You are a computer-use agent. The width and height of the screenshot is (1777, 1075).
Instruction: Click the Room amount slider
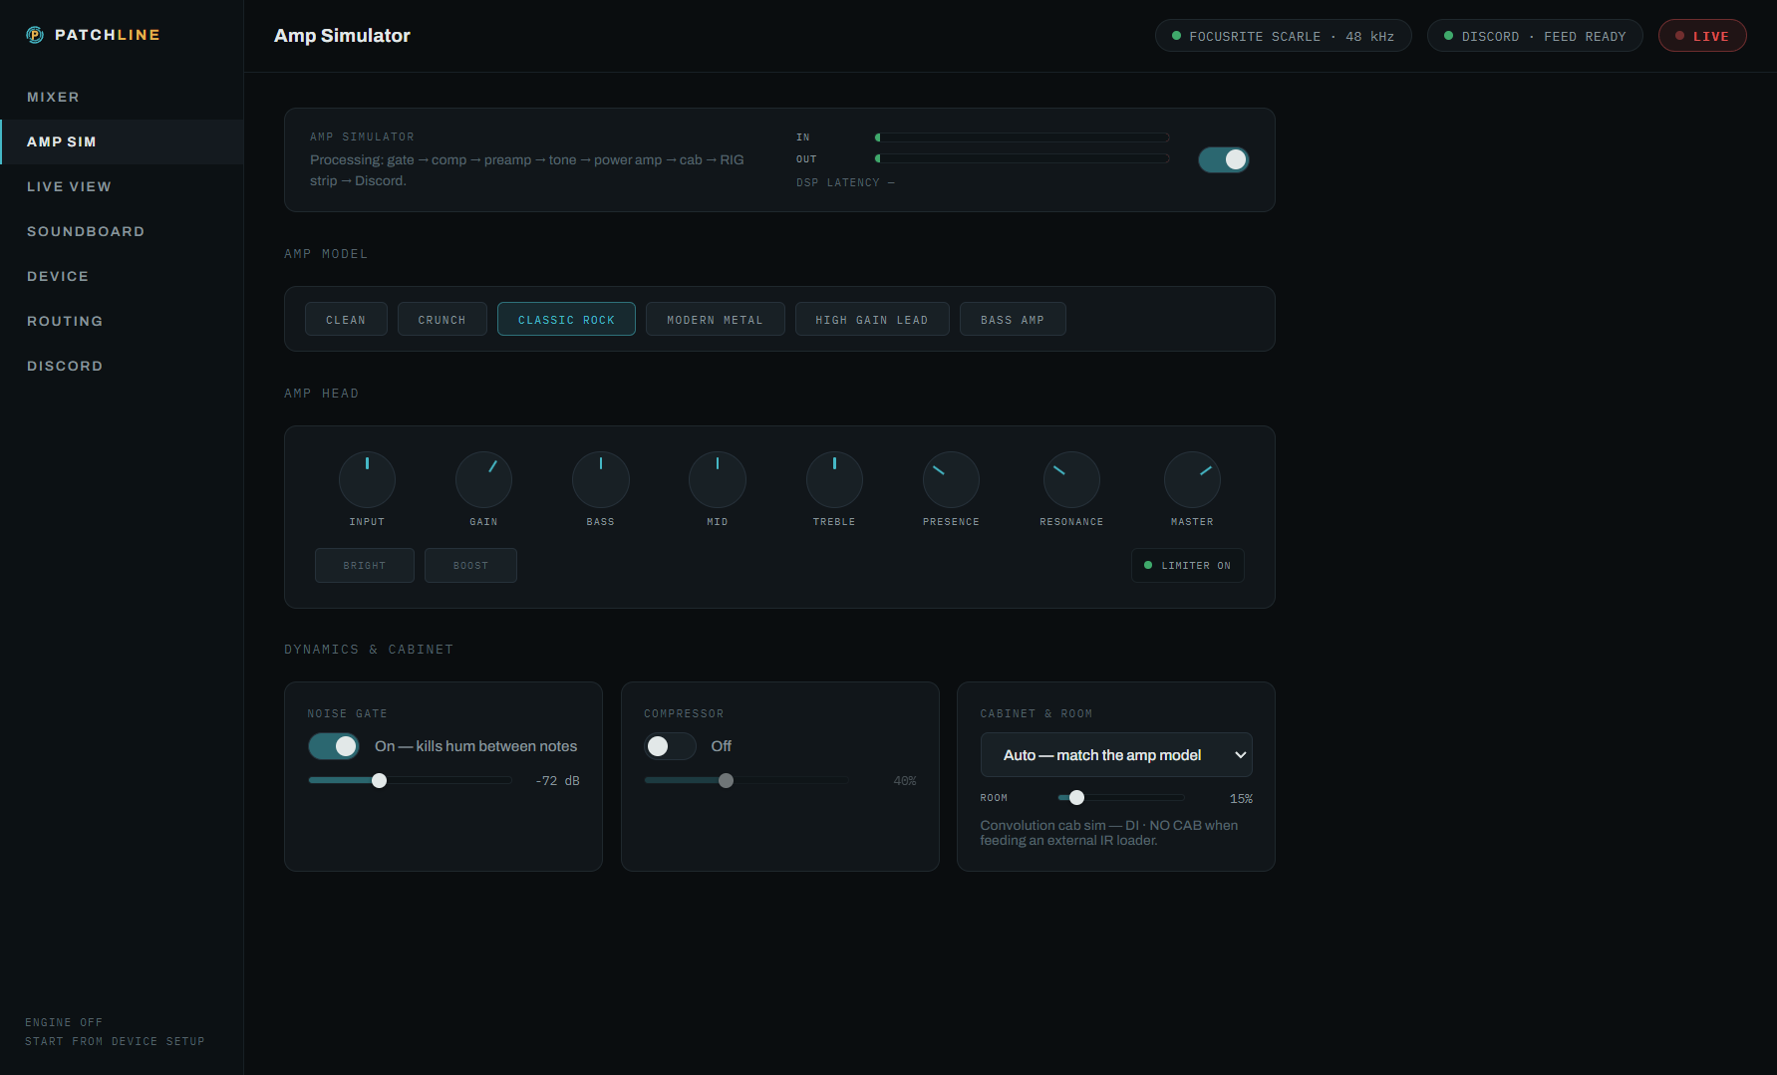[1121, 798]
